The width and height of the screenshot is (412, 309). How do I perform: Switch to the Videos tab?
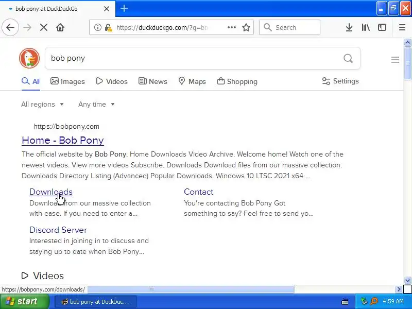112,81
